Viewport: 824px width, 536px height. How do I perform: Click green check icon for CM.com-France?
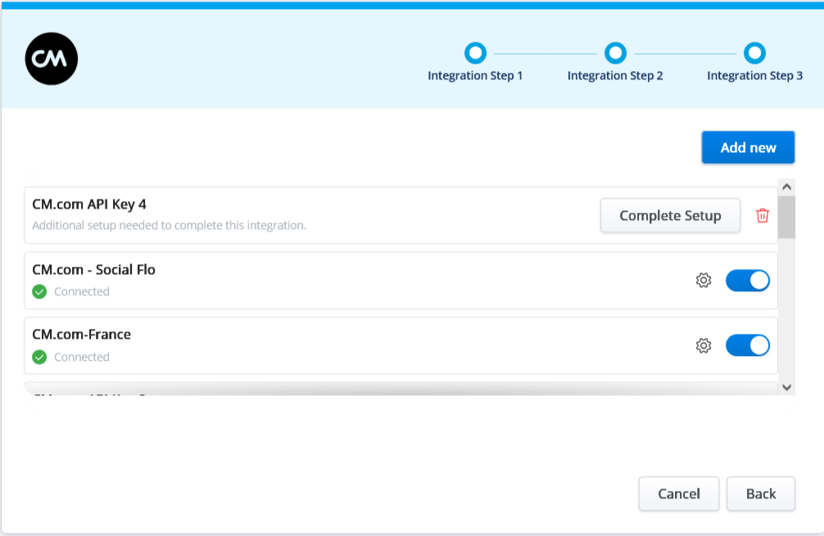tap(39, 357)
